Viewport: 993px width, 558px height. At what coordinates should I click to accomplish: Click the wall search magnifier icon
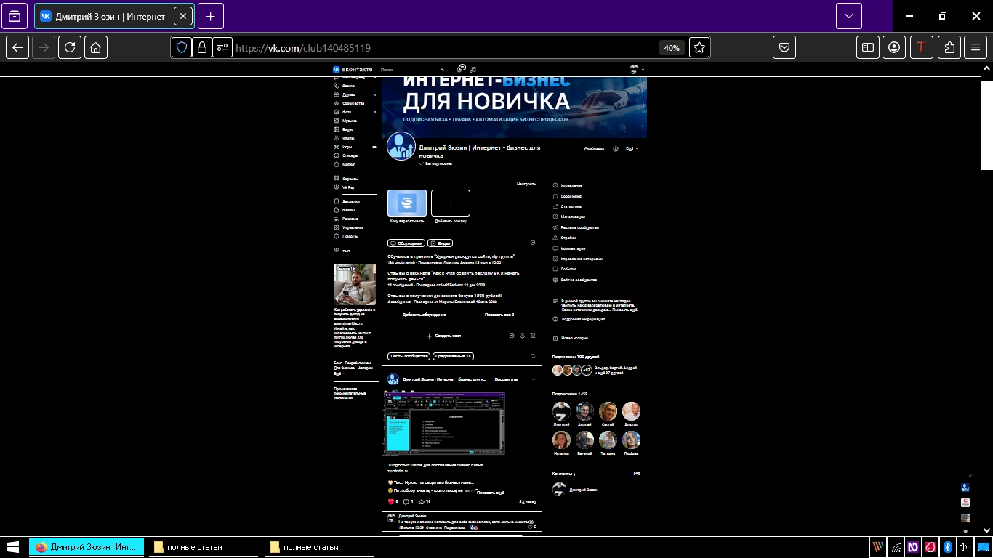pos(533,356)
